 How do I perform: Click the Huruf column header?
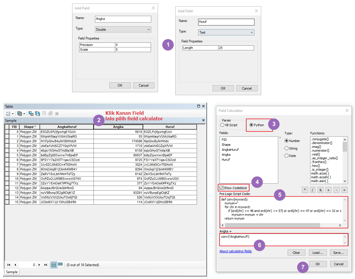170,127
